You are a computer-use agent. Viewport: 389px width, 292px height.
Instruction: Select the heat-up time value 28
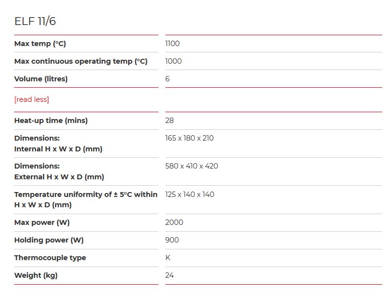[169, 121]
